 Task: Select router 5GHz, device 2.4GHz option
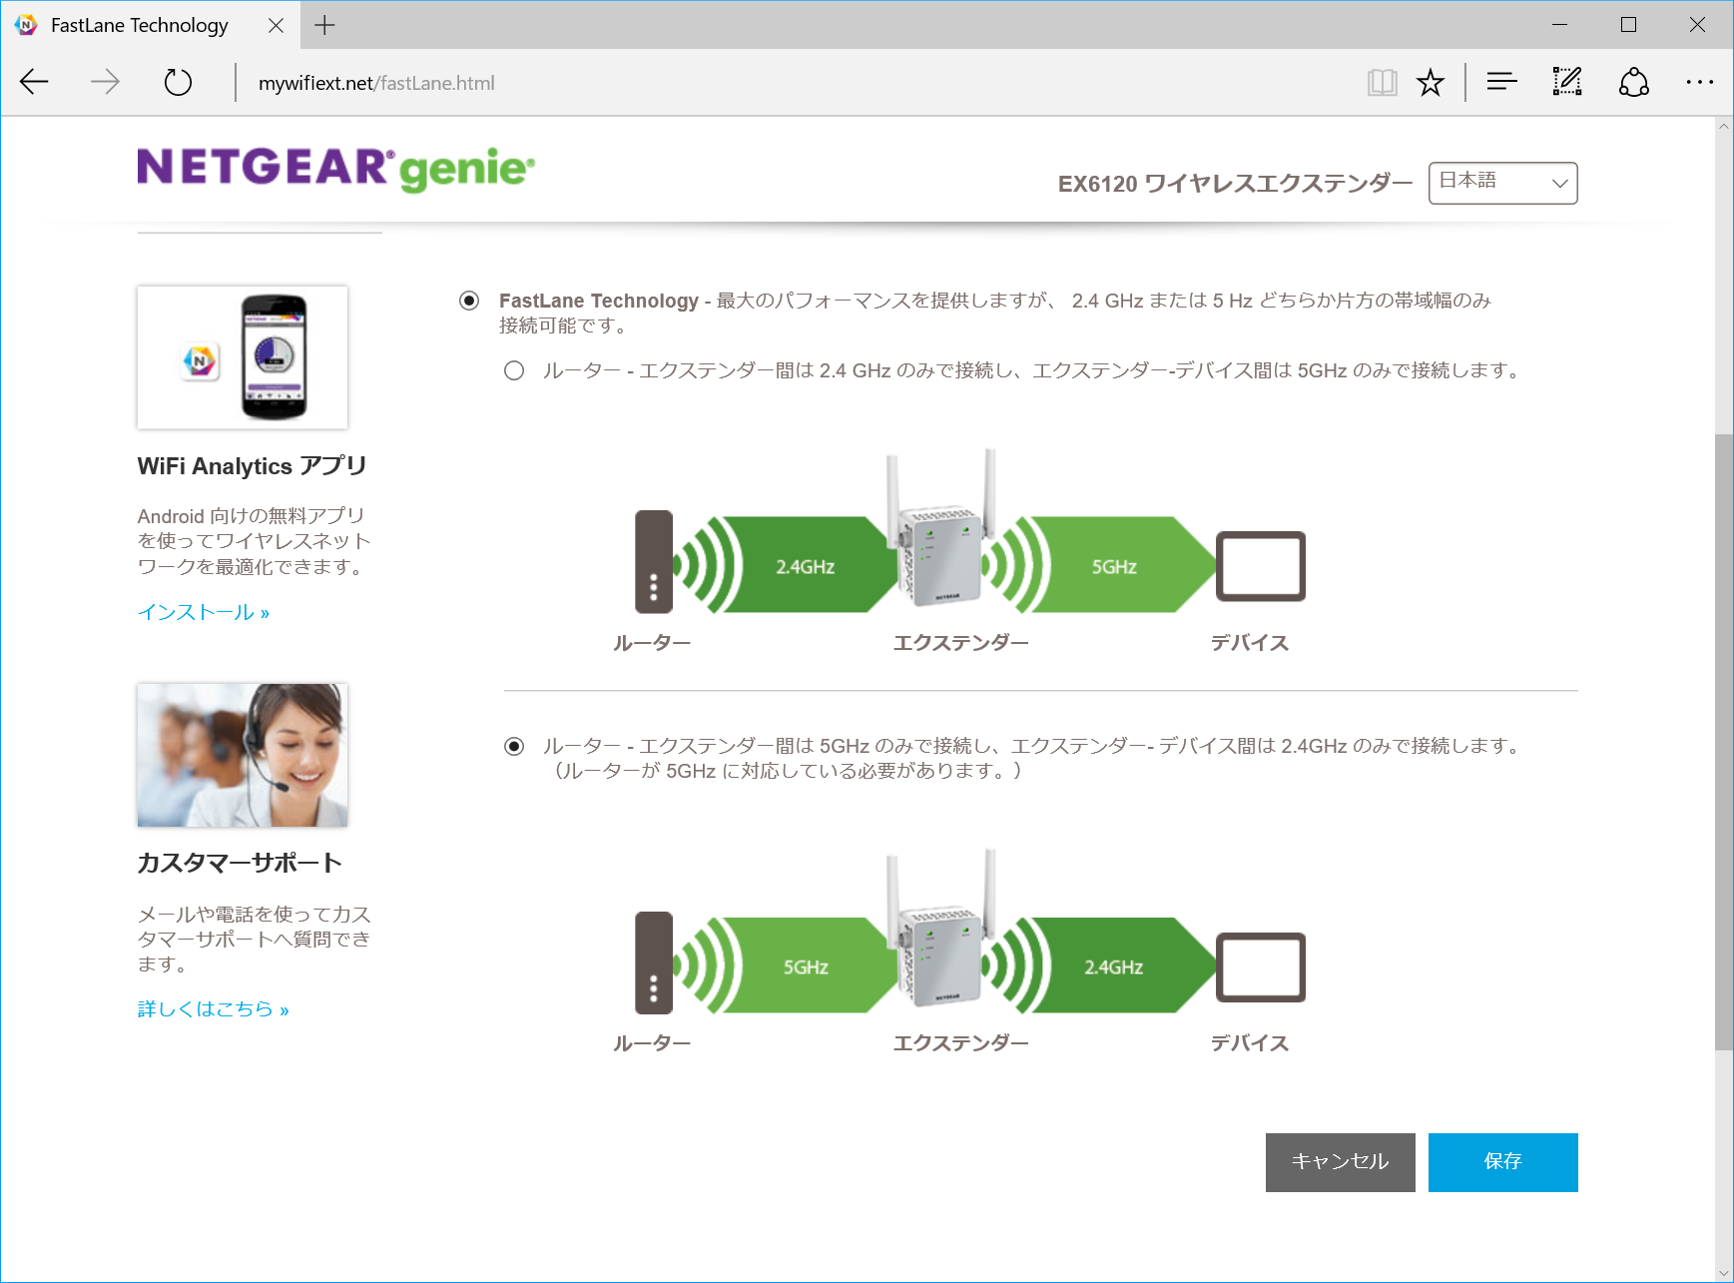click(x=514, y=747)
